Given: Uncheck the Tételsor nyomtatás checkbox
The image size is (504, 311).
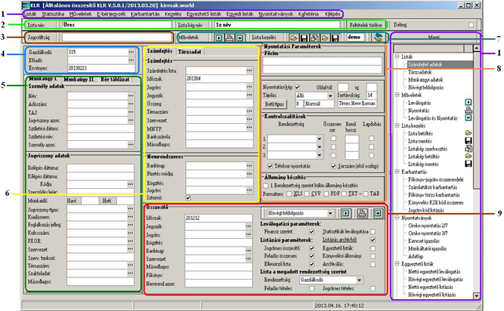Looking at the screenshot, I should click(270, 166).
